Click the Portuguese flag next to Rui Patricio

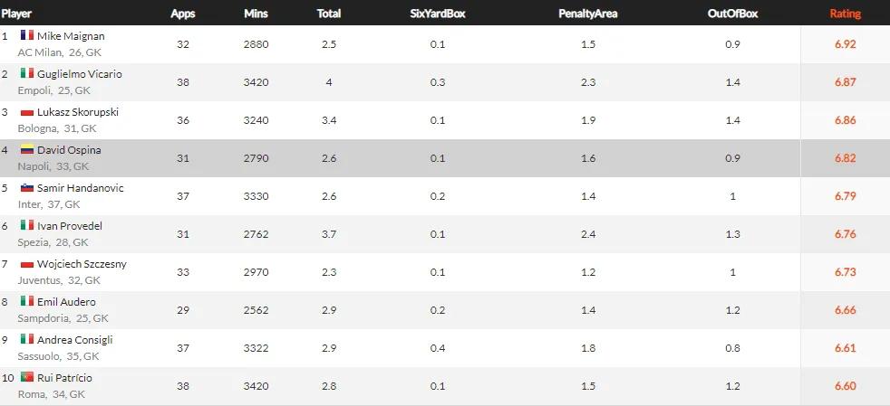click(26, 378)
